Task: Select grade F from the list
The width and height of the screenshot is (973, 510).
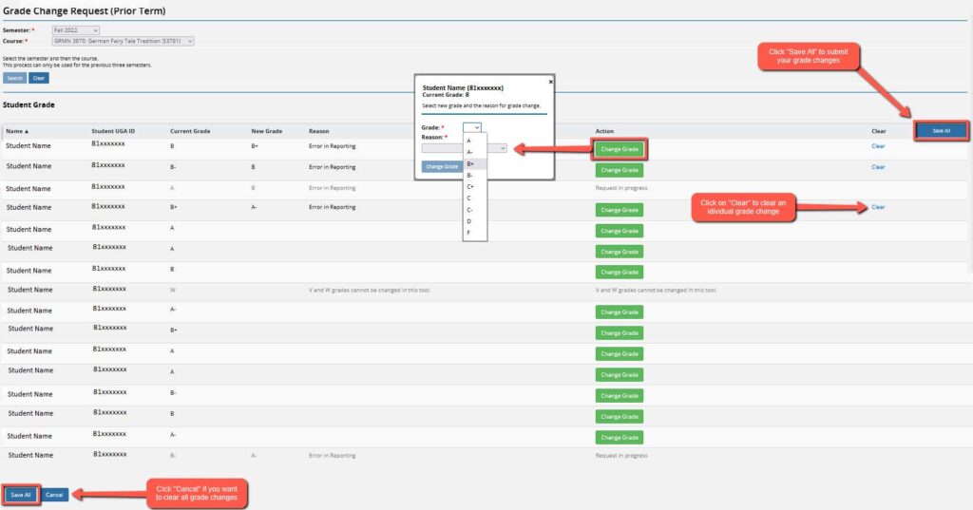Action: (x=468, y=233)
